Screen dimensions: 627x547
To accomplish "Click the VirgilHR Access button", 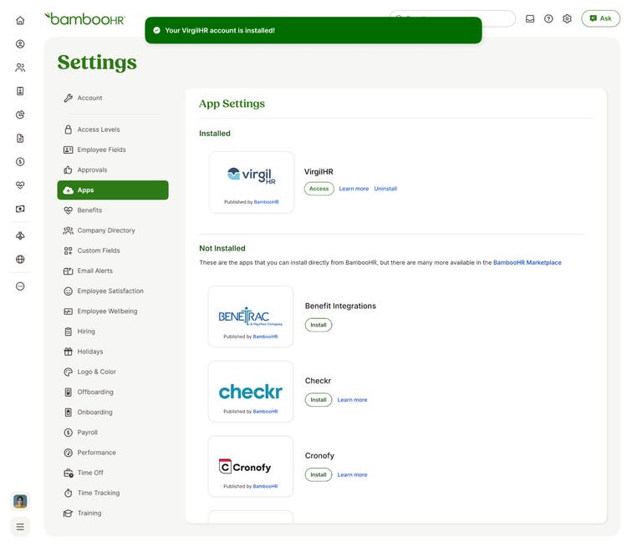I will pyautogui.click(x=319, y=189).
